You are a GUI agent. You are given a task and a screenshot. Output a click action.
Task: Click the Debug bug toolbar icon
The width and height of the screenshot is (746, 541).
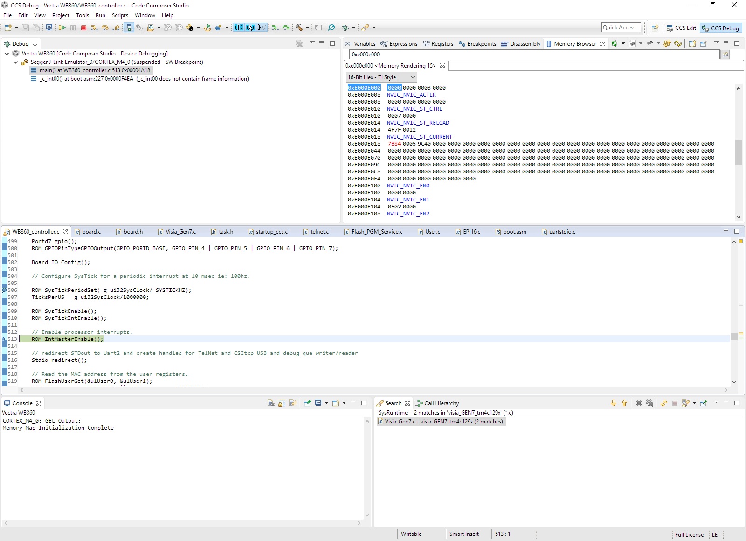click(x=345, y=28)
